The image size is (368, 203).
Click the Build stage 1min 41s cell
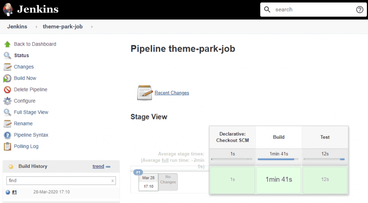tap(279, 179)
